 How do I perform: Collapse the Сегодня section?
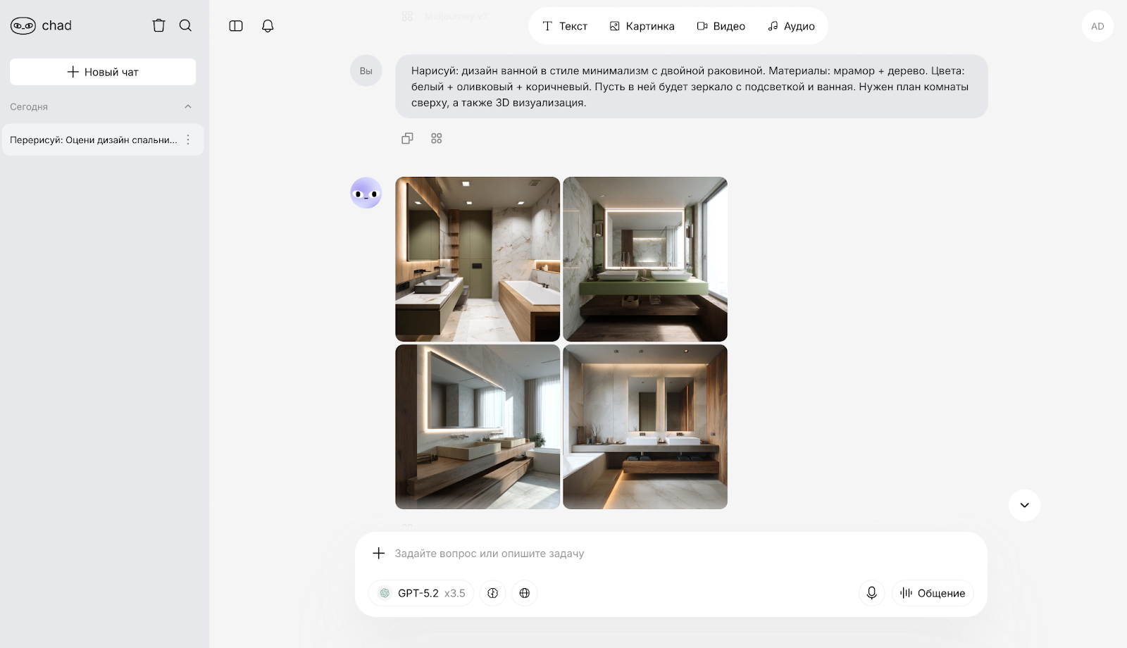187,106
